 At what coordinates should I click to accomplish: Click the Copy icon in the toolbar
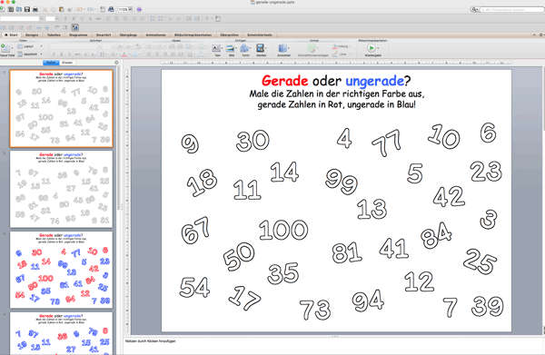tap(54, 9)
